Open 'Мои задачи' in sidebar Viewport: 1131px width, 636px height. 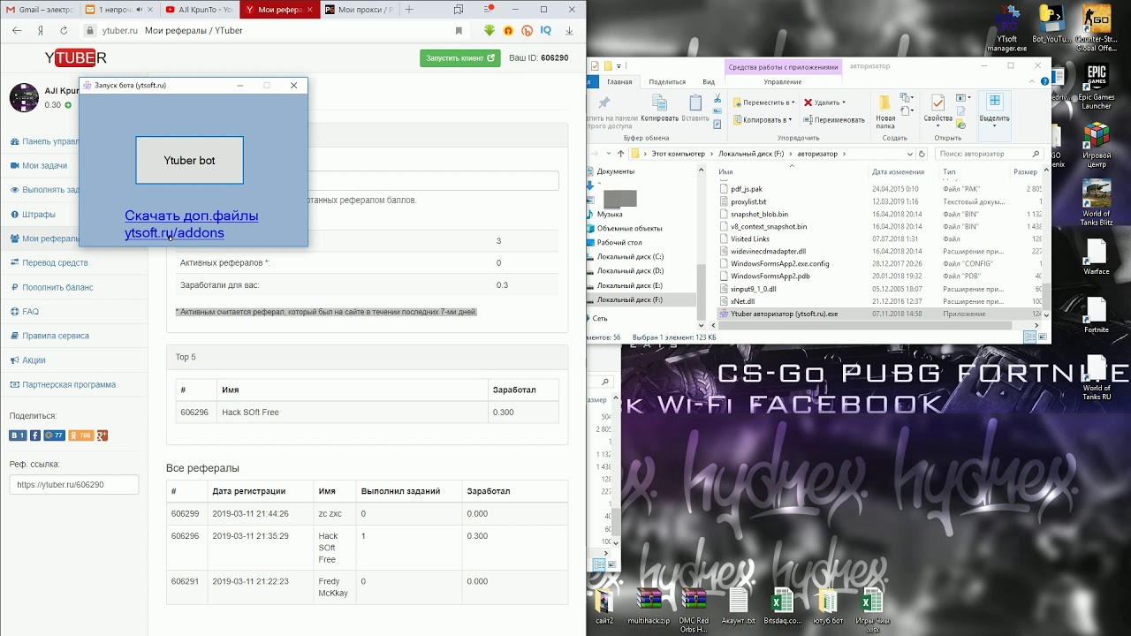click(x=44, y=165)
